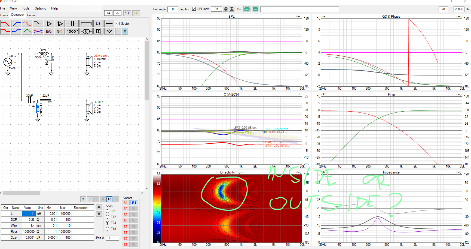Switch to the Crossover tab

(x=17, y=15)
